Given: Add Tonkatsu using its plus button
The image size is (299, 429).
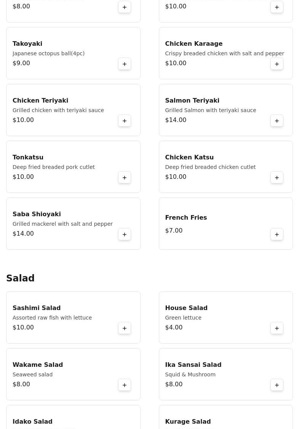Looking at the screenshot, I should tap(125, 177).
